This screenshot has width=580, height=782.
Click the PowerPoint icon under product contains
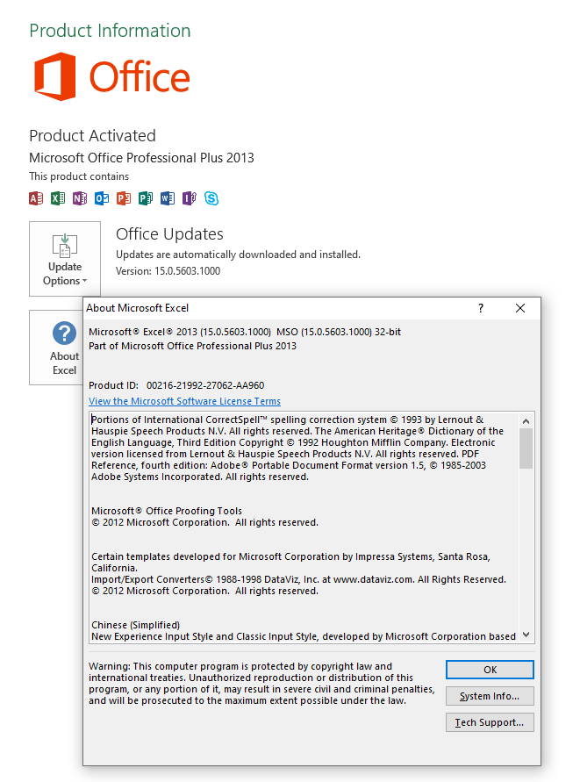tap(124, 198)
